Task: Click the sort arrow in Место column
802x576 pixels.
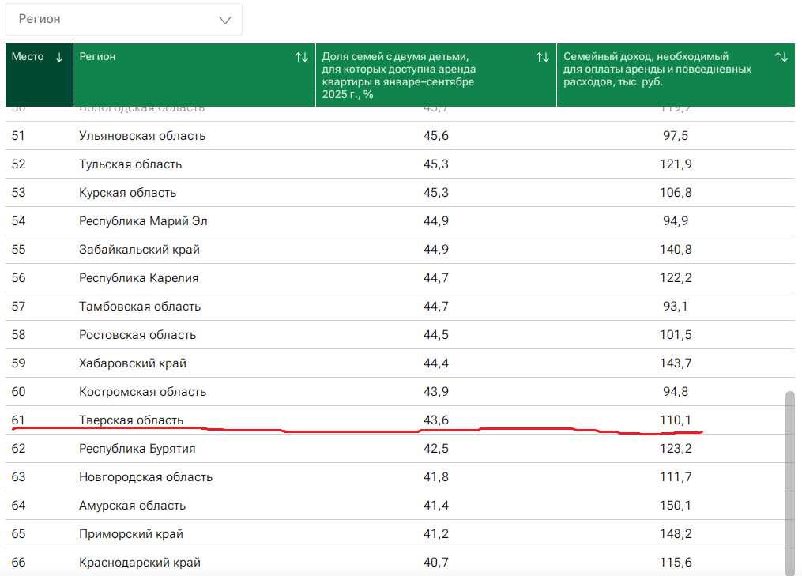Action: pos(60,57)
